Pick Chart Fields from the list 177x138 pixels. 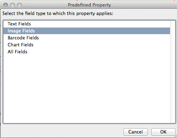pos(87,45)
